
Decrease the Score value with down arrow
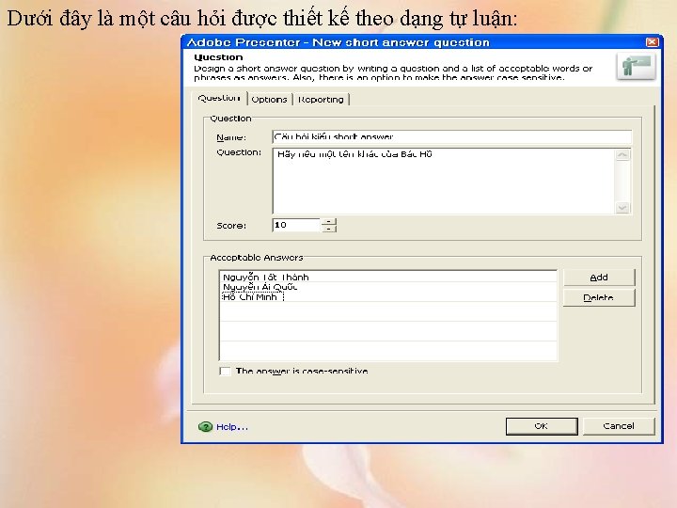point(329,229)
